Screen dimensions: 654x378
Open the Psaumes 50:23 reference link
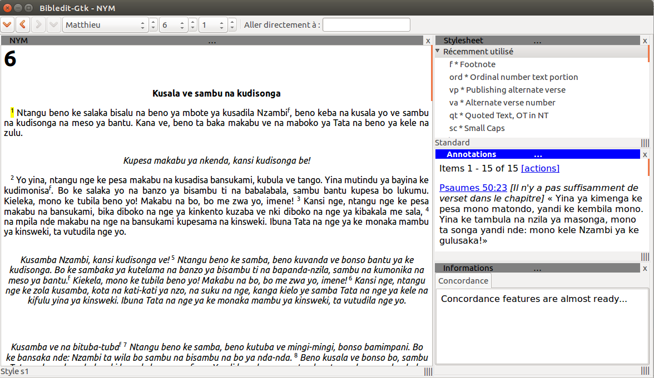[473, 188]
